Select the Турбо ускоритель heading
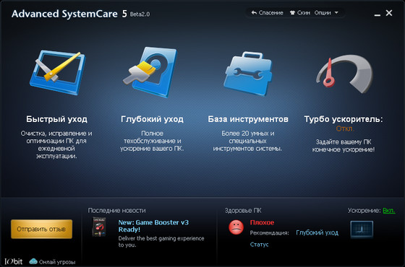This screenshot has width=405, height=267. (344, 119)
